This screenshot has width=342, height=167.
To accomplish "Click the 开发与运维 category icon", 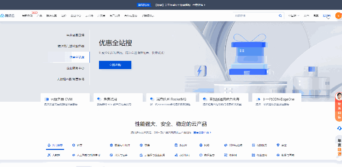I will coord(111,155).
